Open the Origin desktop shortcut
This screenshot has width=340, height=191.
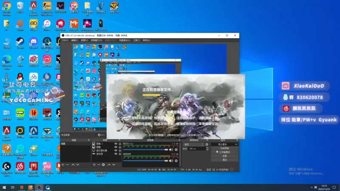[20, 25]
